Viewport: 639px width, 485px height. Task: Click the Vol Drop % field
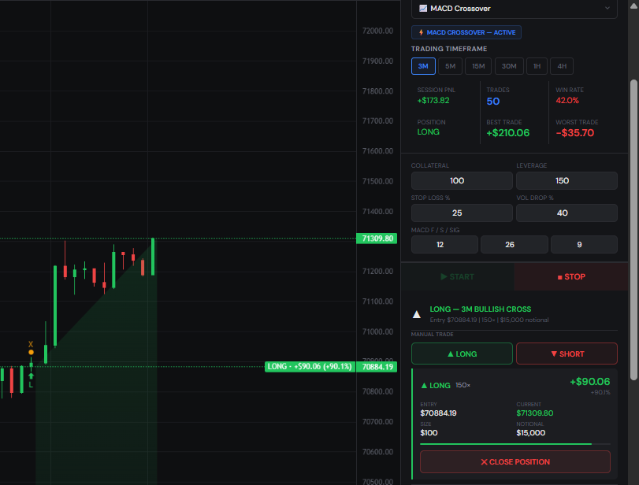tap(567, 213)
